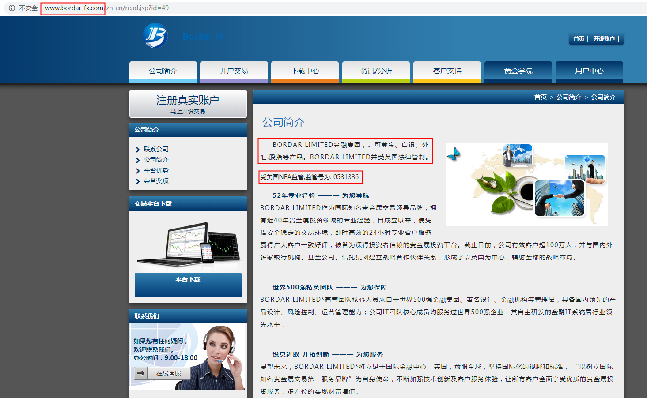Open the 公司简介 navigation tab
This screenshot has height=398, width=647.
[163, 71]
